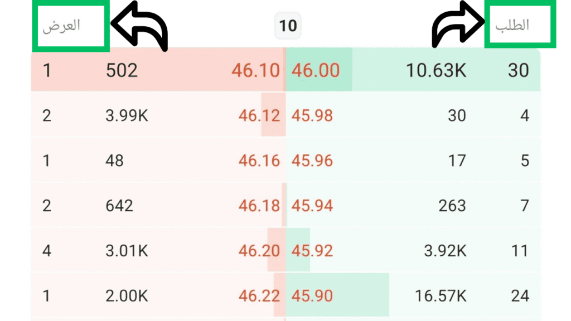Select ask price 46.12

tap(259, 116)
